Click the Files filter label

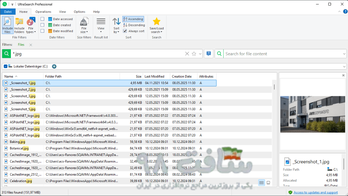tap(21, 45)
